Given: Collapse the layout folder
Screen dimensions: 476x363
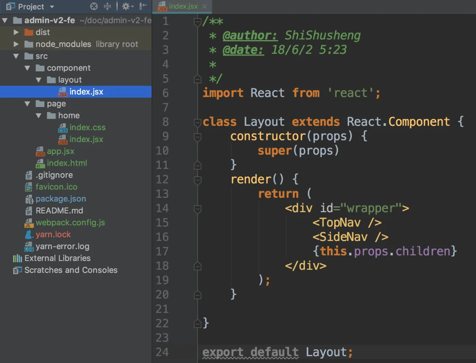Looking at the screenshot, I should [x=38, y=80].
